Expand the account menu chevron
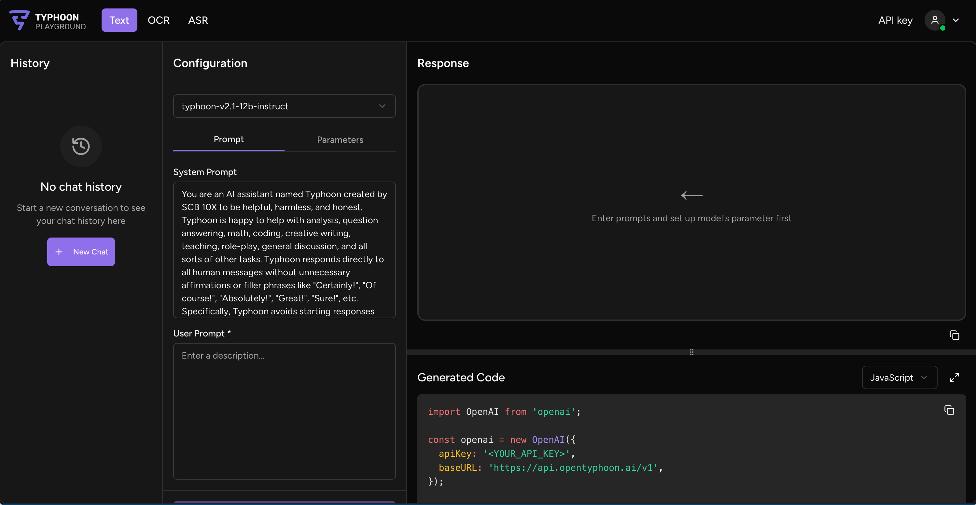The height and width of the screenshot is (505, 976). click(956, 20)
